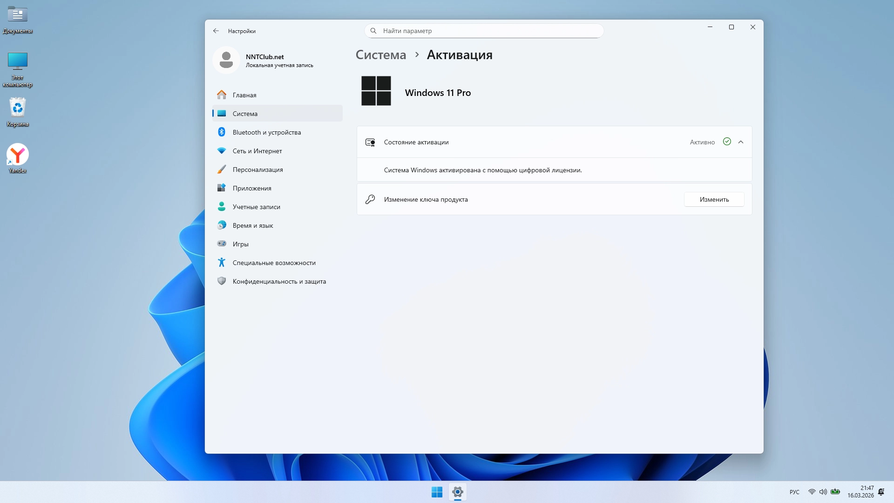Open Персонализация settings
The width and height of the screenshot is (894, 503).
[257, 170]
